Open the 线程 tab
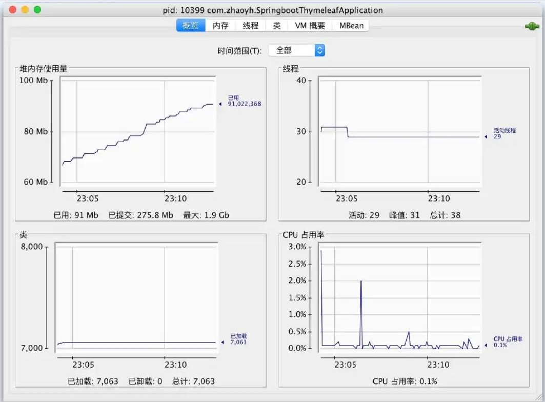The width and height of the screenshot is (545, 402). point(250,26)
